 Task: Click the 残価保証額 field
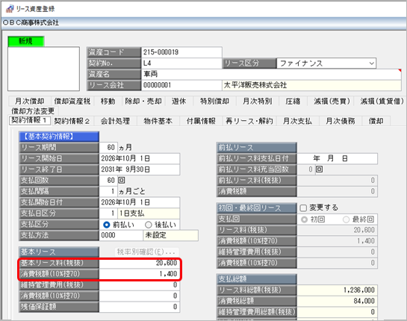(x=140, y=307)
